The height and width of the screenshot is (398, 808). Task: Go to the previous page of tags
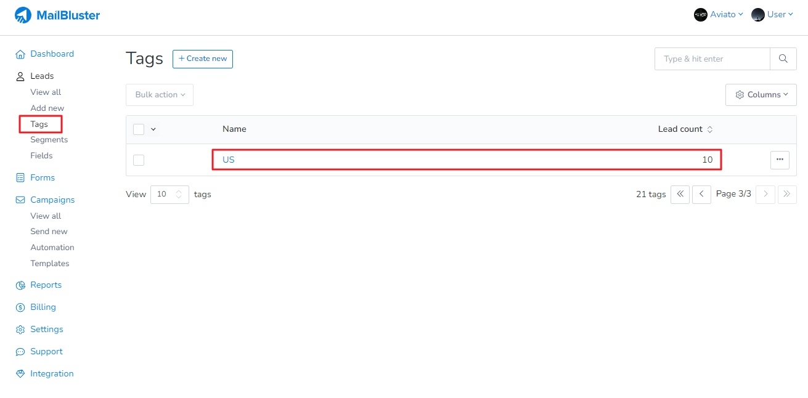pyautogui.click(x=701, y=194)
